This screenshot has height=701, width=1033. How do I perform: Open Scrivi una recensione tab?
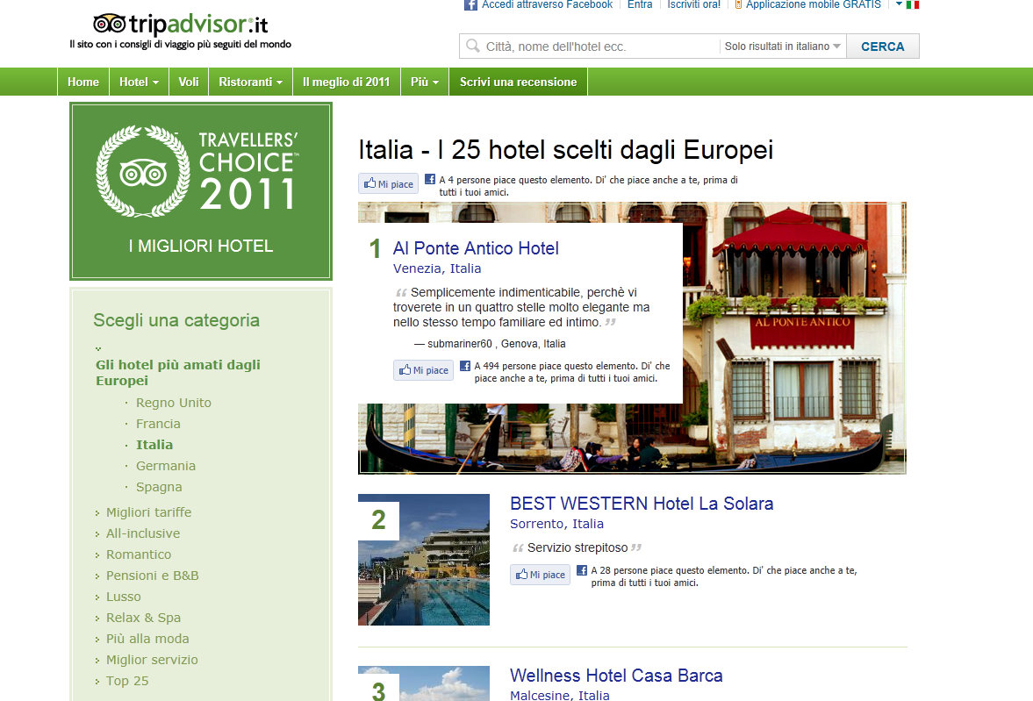(x=518, y=82)
